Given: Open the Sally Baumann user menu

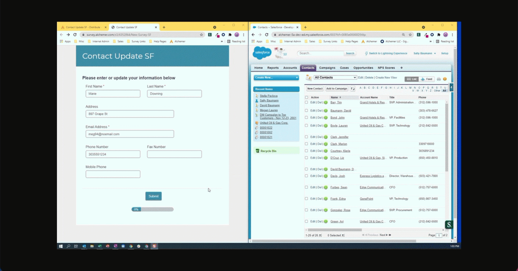Looking at the screenshot, I should 425,53.
